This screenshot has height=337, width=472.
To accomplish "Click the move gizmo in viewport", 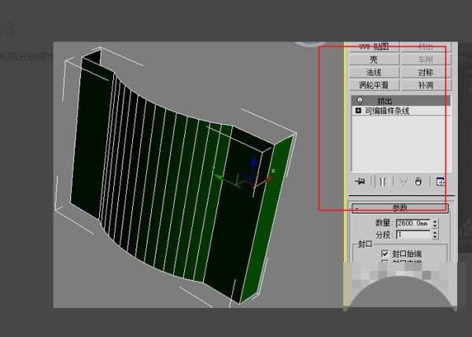I will (x=253, y=175).
